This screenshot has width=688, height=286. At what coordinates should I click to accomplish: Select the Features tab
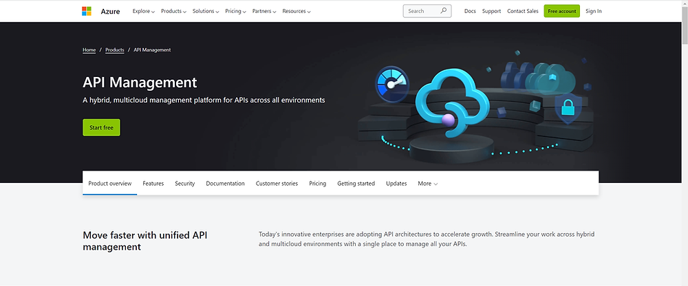(x=153, y=184)
